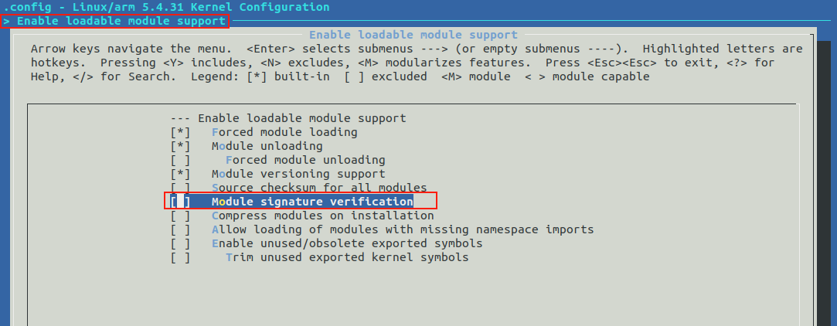Enable the Module signature verification checkbox
Viewport: 837px width, 326px height.
coord(180,202)
